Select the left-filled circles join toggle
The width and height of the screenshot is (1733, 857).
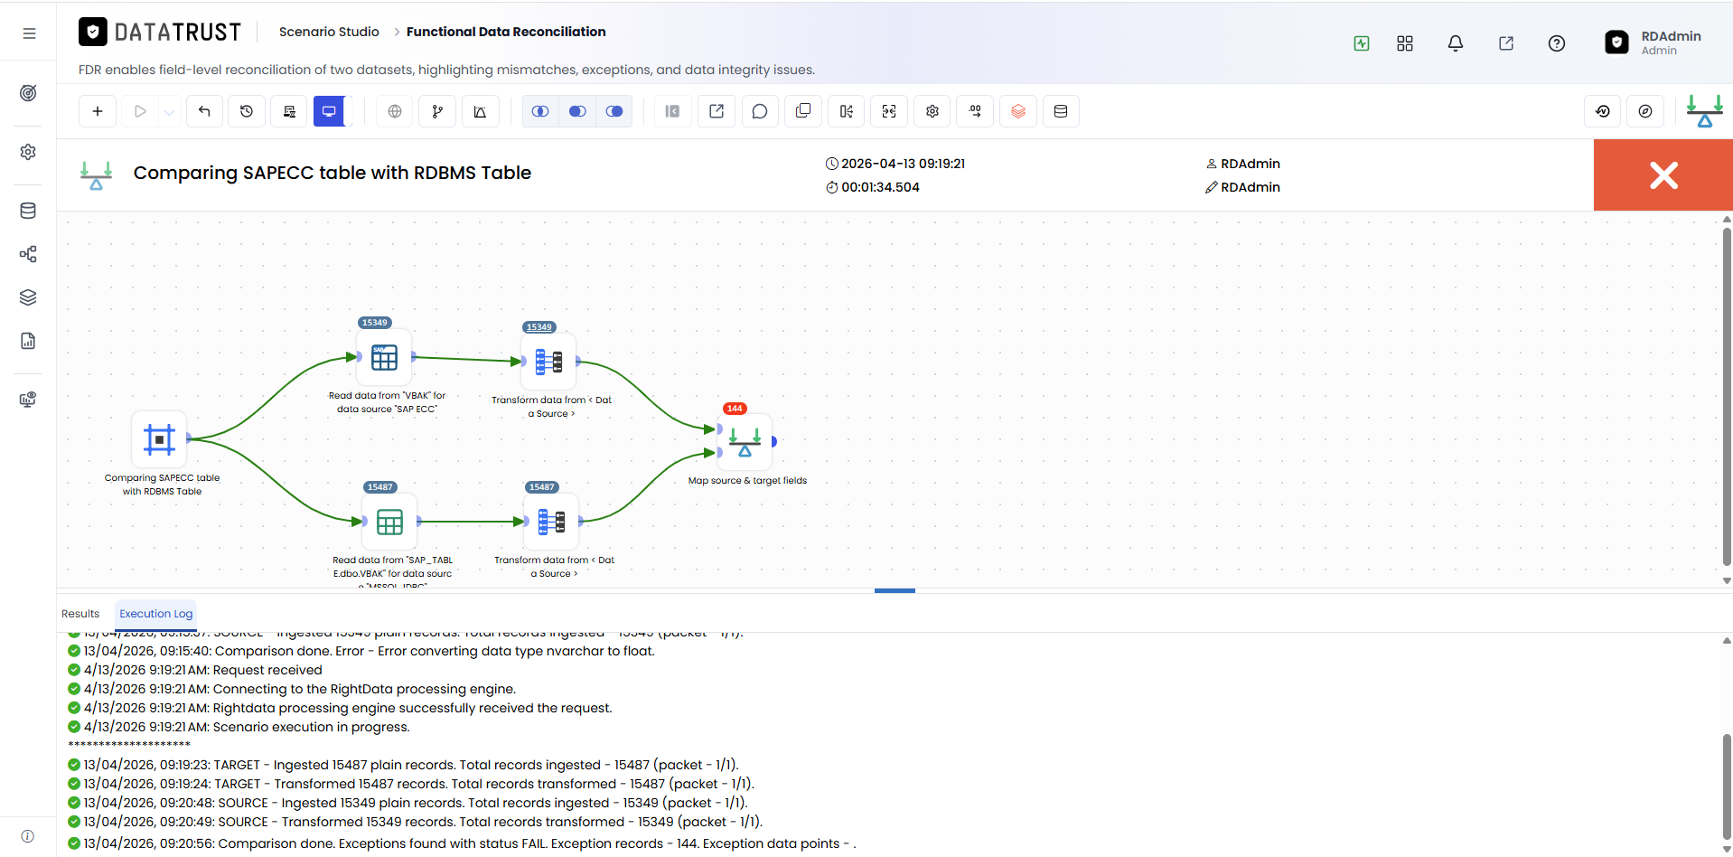pos(577,111)
